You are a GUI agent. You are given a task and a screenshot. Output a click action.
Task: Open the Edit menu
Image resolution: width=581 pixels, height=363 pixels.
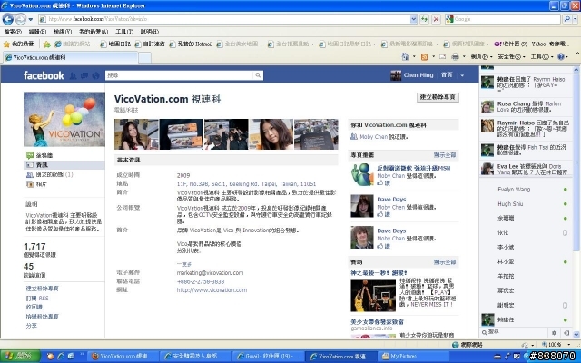(x=37, y=32)
